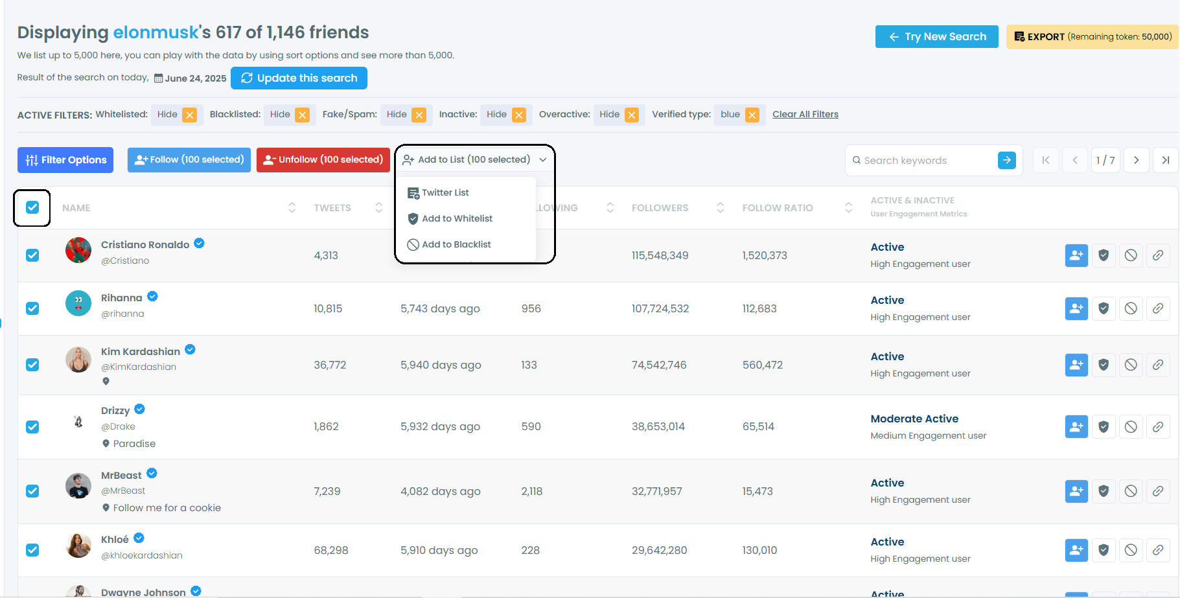Follow MrBeast using row follow icon

point(1076,491)
